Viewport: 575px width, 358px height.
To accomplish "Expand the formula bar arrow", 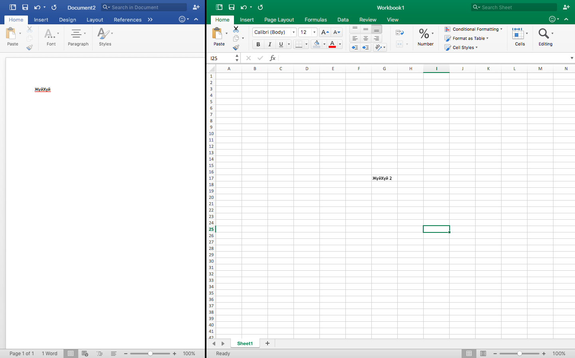I will coord(571,58).
